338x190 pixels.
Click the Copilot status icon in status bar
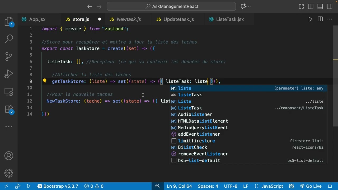(x=292, y=186)
